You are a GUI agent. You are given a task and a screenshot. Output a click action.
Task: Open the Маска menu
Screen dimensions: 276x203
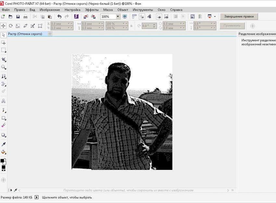[x=108, y=10]
